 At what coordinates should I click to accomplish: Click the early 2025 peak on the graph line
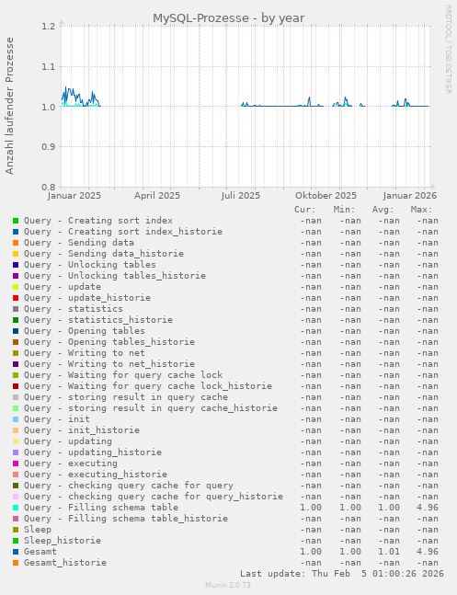pyautogui.click(x=65, y=87)
